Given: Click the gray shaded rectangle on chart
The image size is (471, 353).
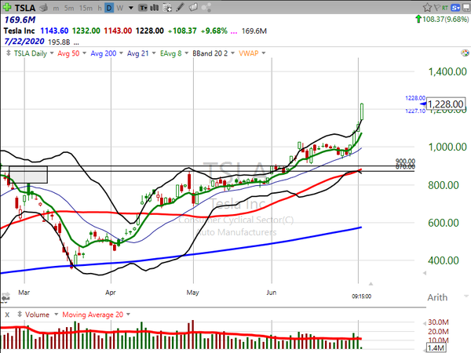Looking at the screenshot, I should [29, 174].
